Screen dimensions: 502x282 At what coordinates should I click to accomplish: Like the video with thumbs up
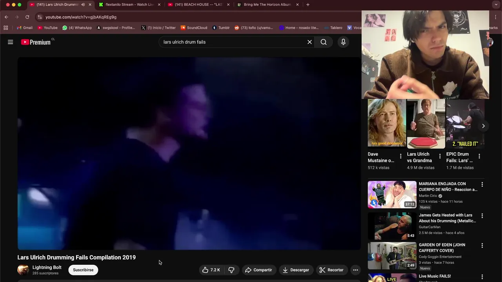(x=211, y=270)
